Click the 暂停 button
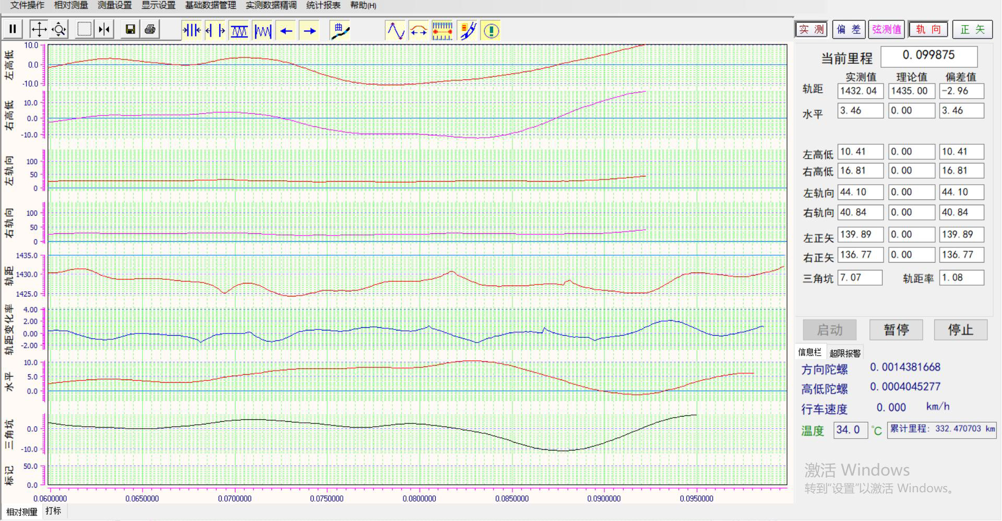1002x521 pixels. (x=896, y=330)
